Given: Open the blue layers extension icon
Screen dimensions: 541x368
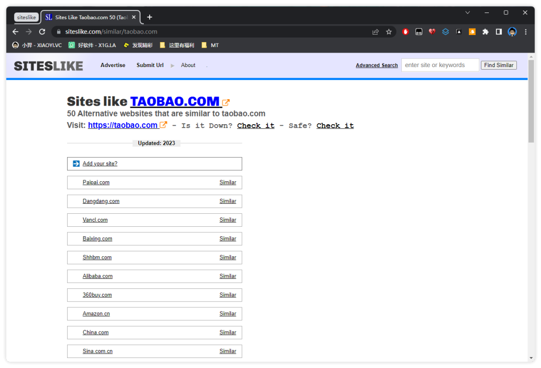Looking at the screenshot, I should click(445, 32).
